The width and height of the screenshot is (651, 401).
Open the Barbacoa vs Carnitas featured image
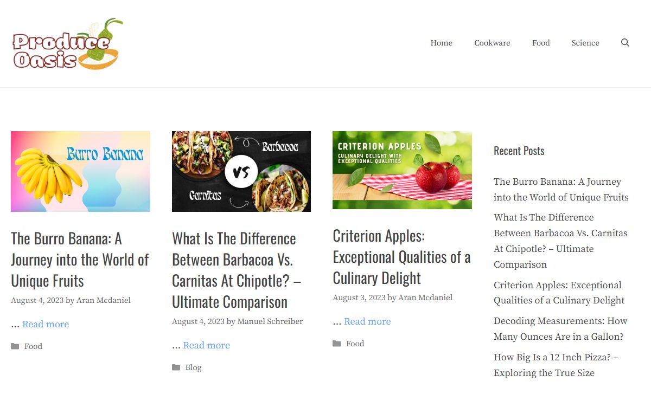(241, 171)
